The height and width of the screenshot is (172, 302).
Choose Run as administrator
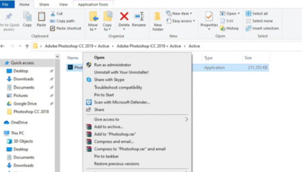pos(113,65)
